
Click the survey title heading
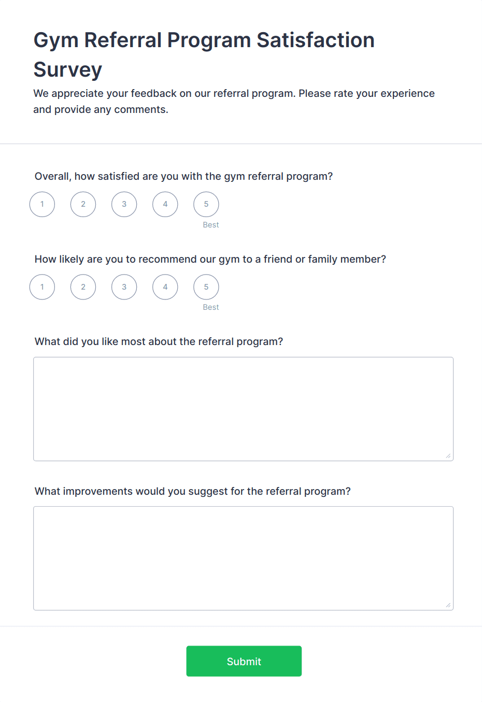coord(204,54)
